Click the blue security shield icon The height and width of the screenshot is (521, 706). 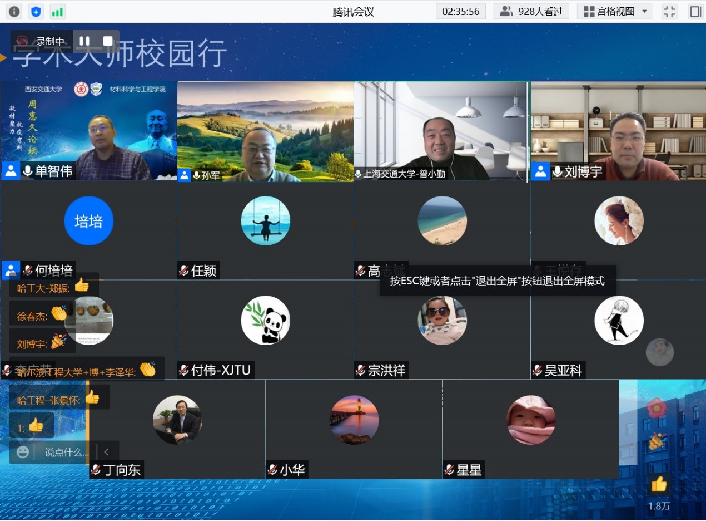coord(36,12)
